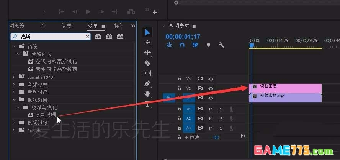This screenshot has width=340, height=160.
Task: Step forward one frame
Action: 101,12
